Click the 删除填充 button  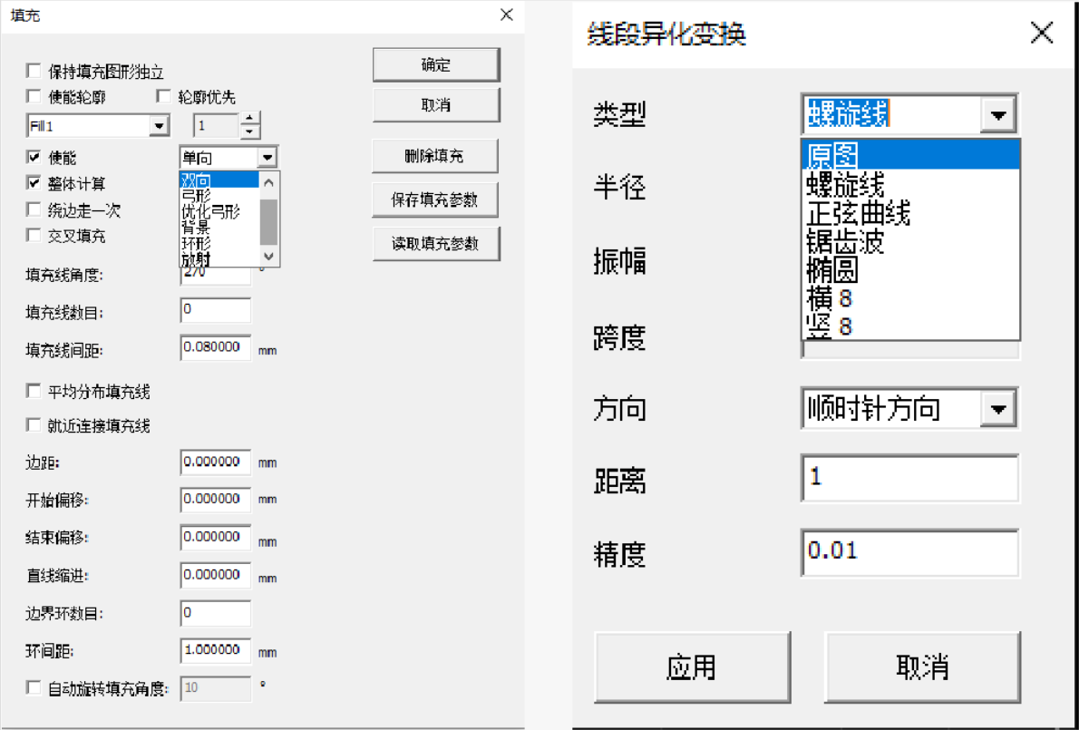(435, 156)
